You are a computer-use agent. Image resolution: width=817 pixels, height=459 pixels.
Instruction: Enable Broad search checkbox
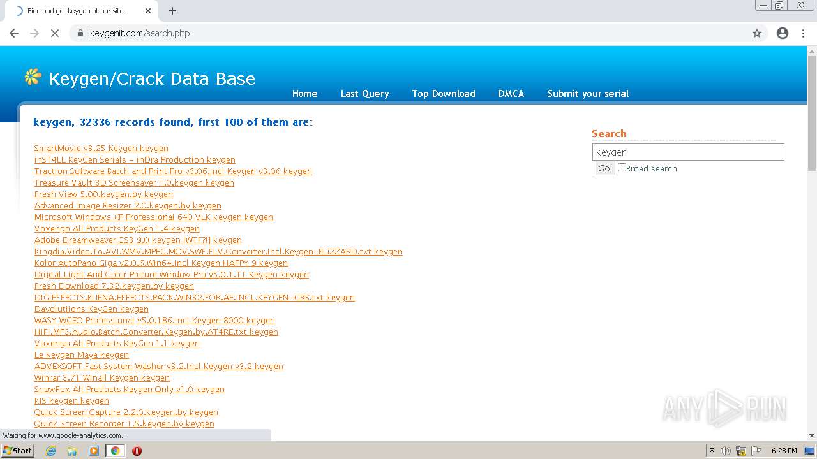622,168
